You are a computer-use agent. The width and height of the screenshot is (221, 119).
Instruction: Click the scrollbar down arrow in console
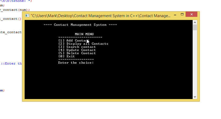tap(194, 97)
